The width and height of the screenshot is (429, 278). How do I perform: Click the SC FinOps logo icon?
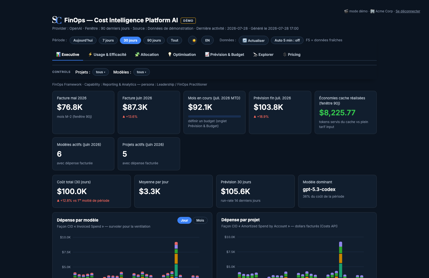coord(57,20)
